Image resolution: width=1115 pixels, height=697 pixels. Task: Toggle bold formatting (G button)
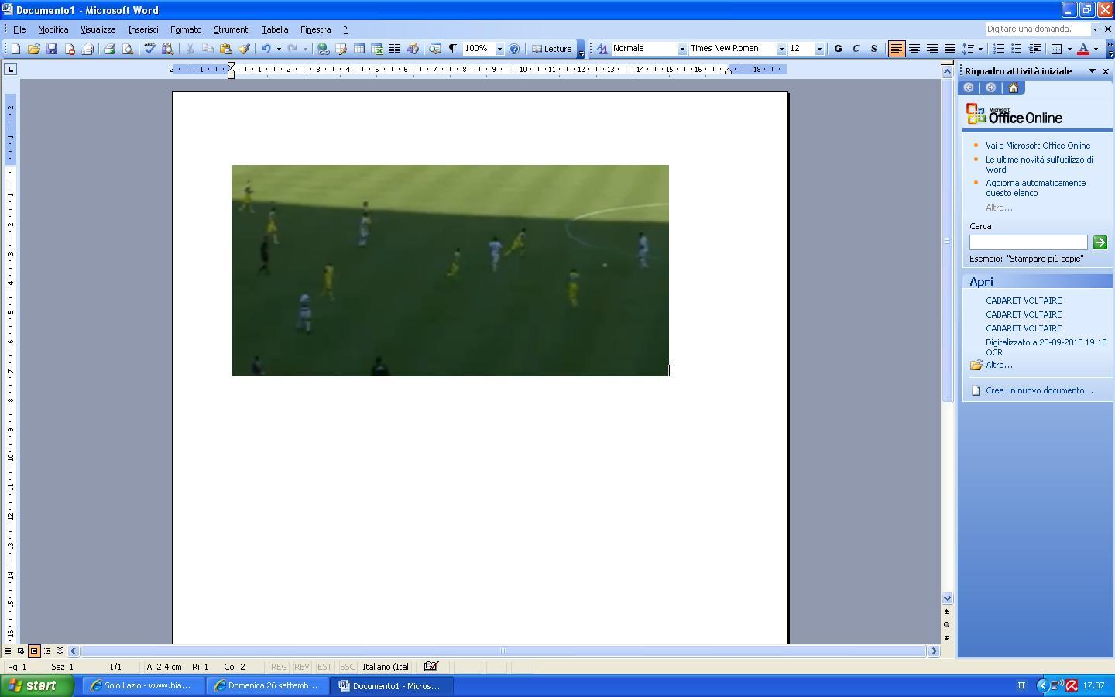point(838,49)
